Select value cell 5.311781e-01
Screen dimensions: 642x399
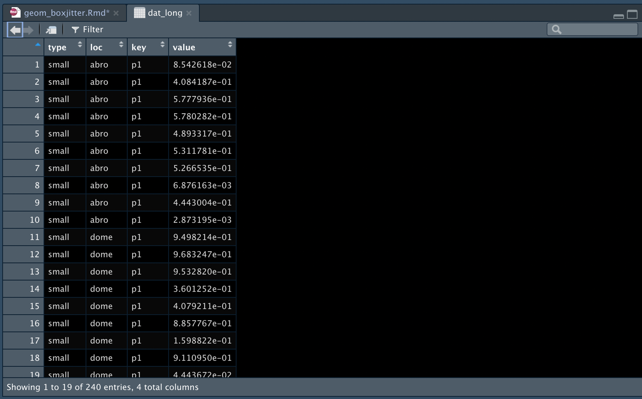coord(202,151)
